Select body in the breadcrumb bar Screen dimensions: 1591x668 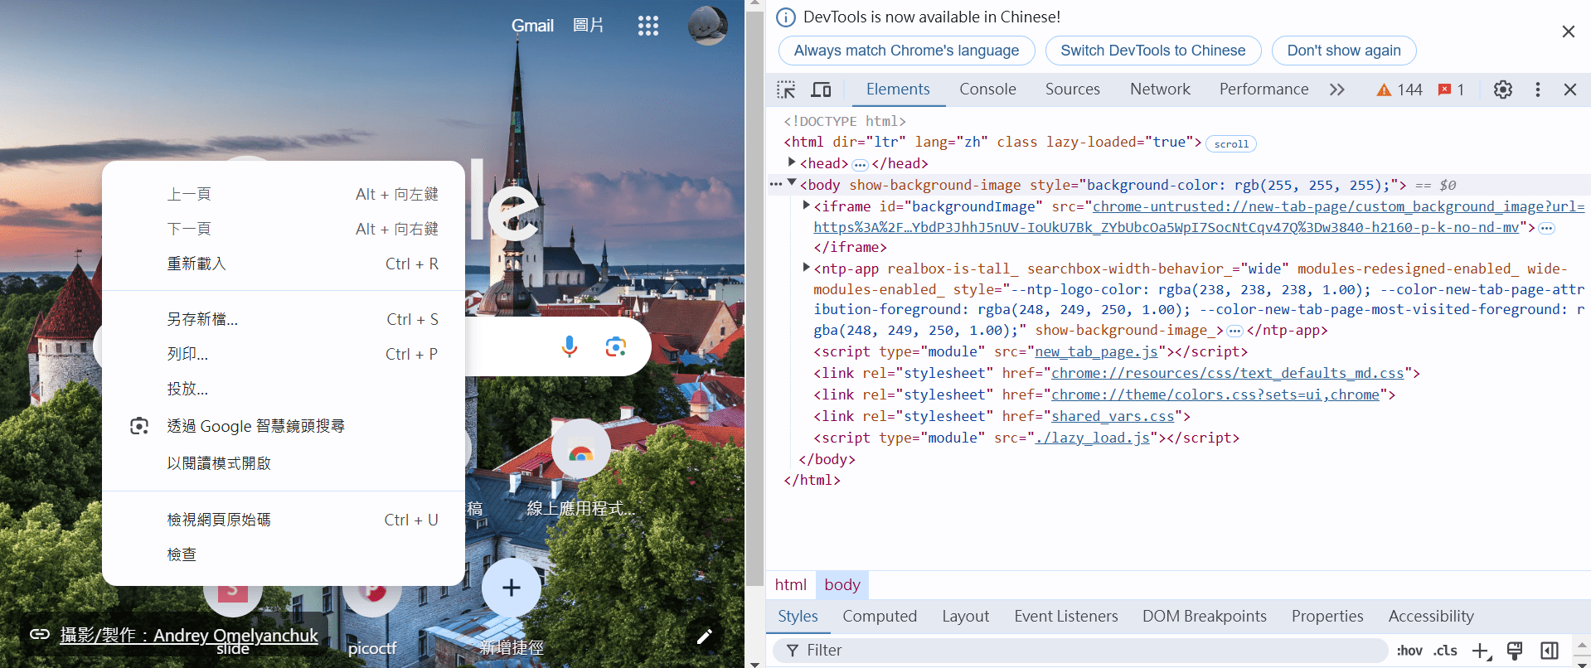pos(842,585)
